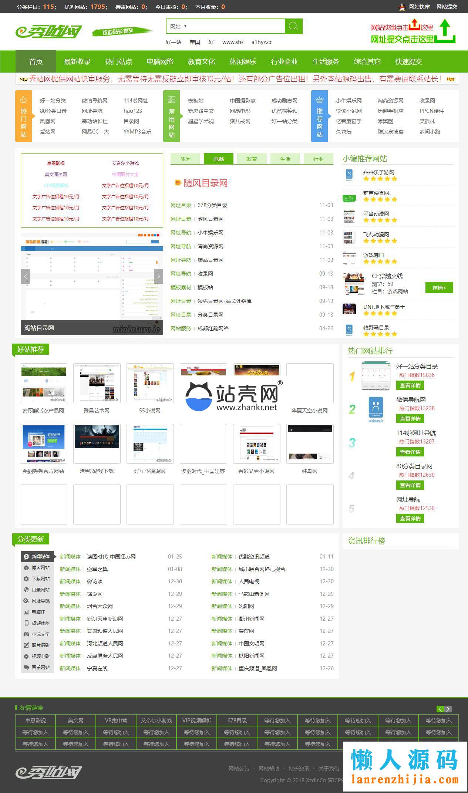
Task: Go to next slide in the carousel
Action: click(x=158, y=276)
